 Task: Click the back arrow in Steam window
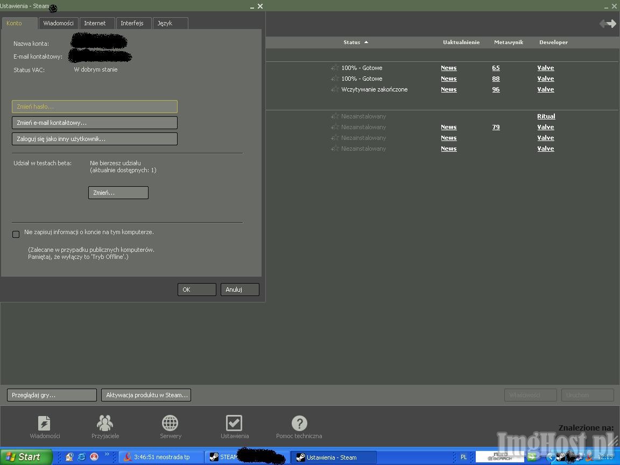tap(603, 24)
